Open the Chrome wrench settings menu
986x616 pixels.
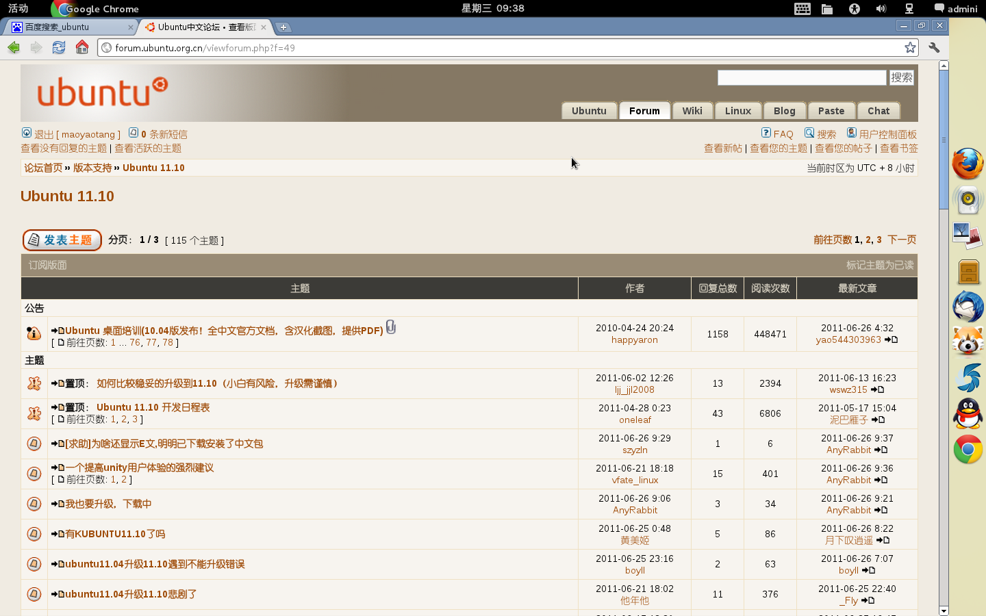coord(934,47)
